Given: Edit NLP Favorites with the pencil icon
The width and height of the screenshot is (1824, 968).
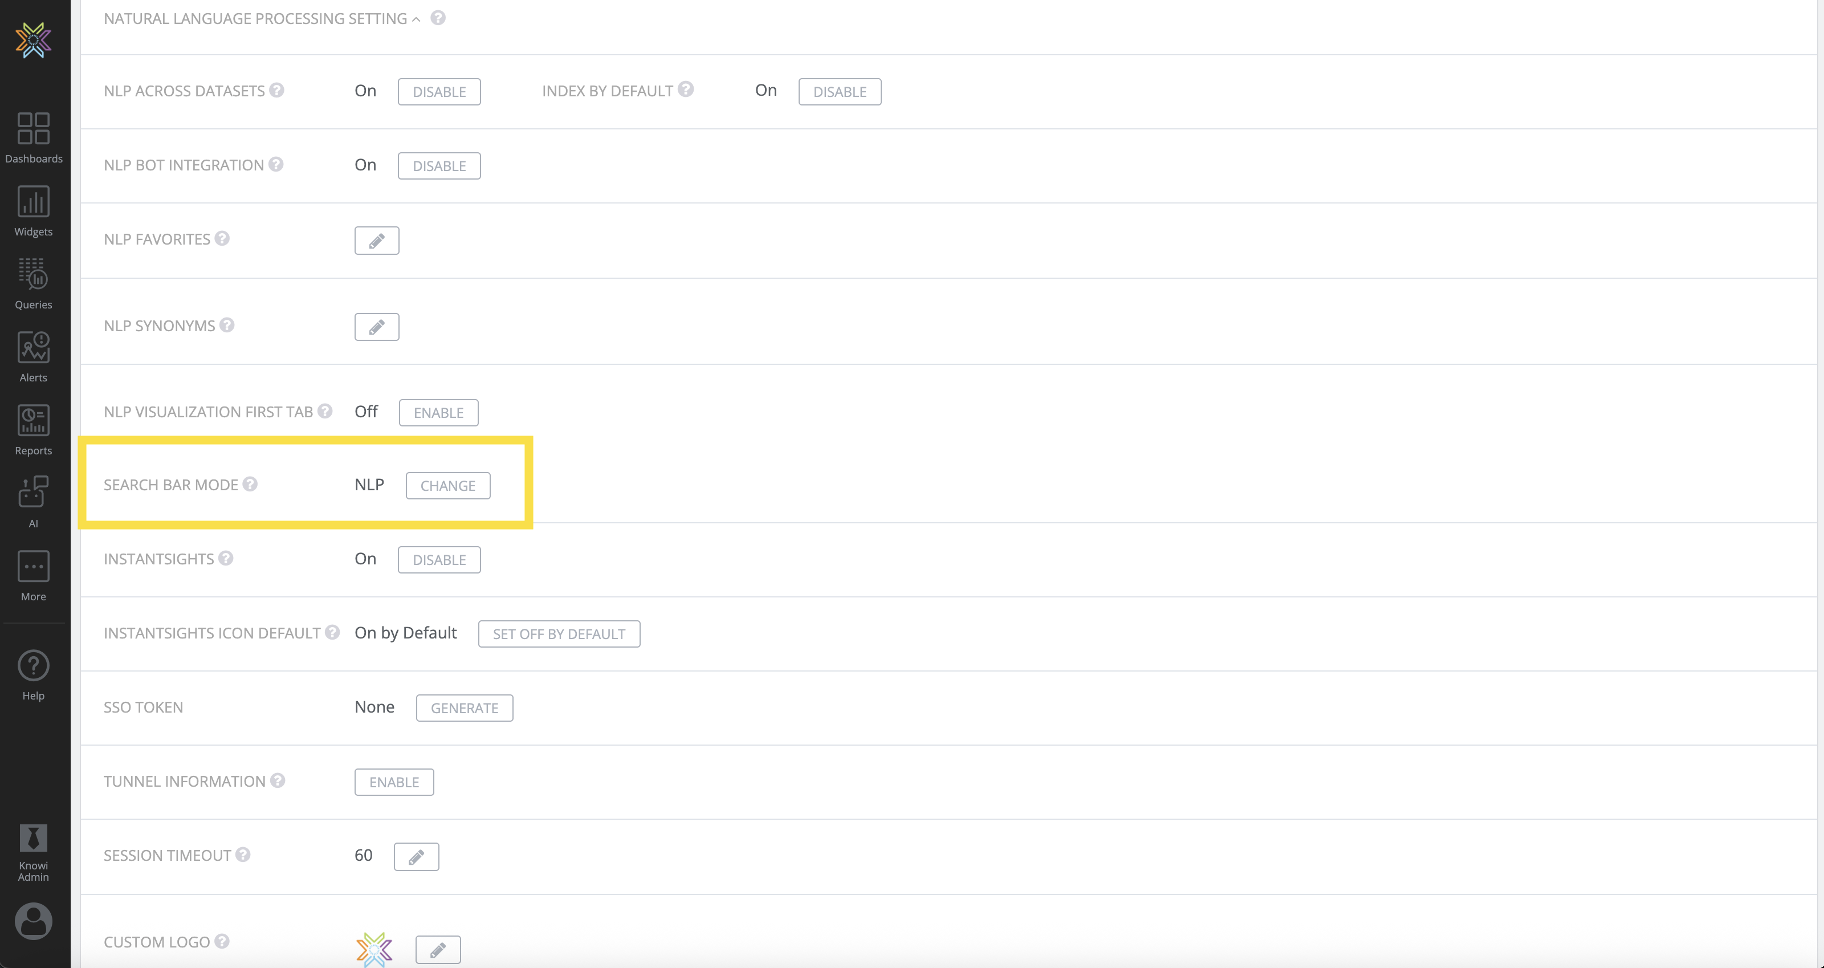Looking at the screenshot, I should tap(377, 240).
